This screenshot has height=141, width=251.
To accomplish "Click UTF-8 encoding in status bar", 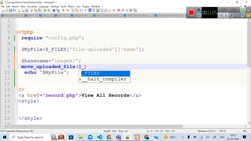I will [222, 131].
